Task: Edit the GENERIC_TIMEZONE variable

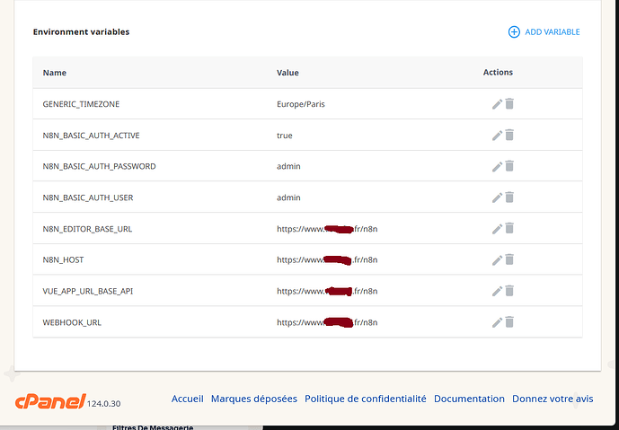Action: [x=497, y=104]
